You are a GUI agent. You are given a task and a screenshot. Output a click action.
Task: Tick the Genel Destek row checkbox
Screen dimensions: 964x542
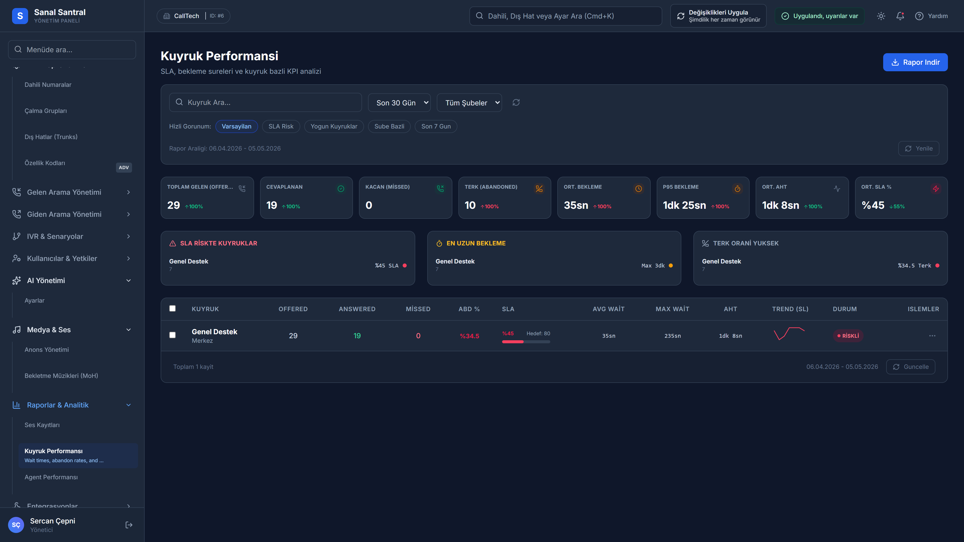pyautogui.click(x=172, y=335)
